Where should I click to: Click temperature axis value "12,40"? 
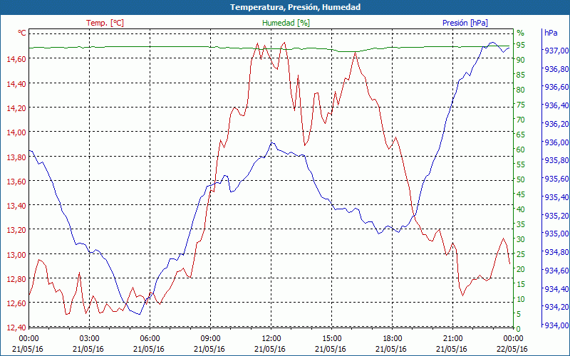click(16, 328)
